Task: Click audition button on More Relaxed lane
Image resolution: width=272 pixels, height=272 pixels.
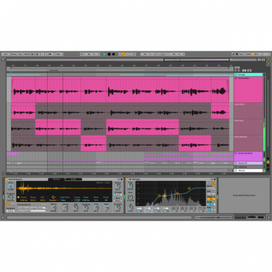Action: pyautogui.click(x=261, y=137)
